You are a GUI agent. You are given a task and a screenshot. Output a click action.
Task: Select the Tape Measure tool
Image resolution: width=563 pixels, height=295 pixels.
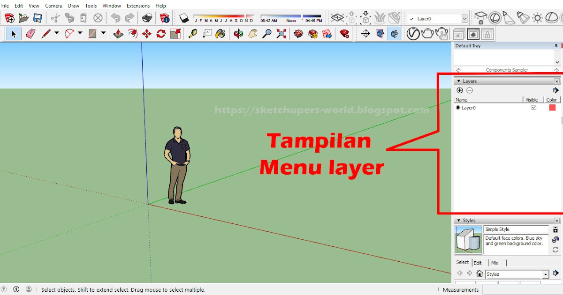click(193, 34)
